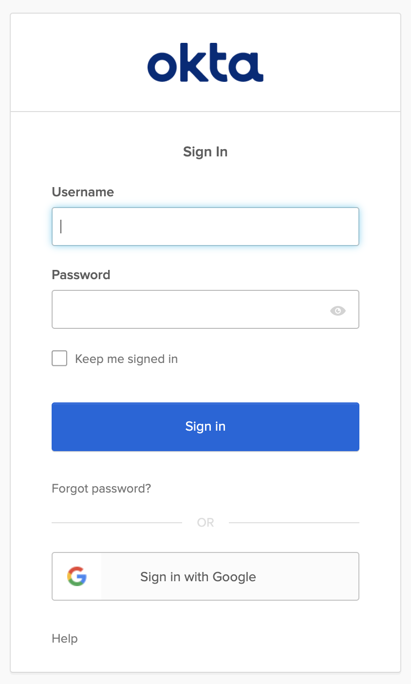Click the divider line left of OR
This screenshot has height=684, width=411.
pos(117,523)
